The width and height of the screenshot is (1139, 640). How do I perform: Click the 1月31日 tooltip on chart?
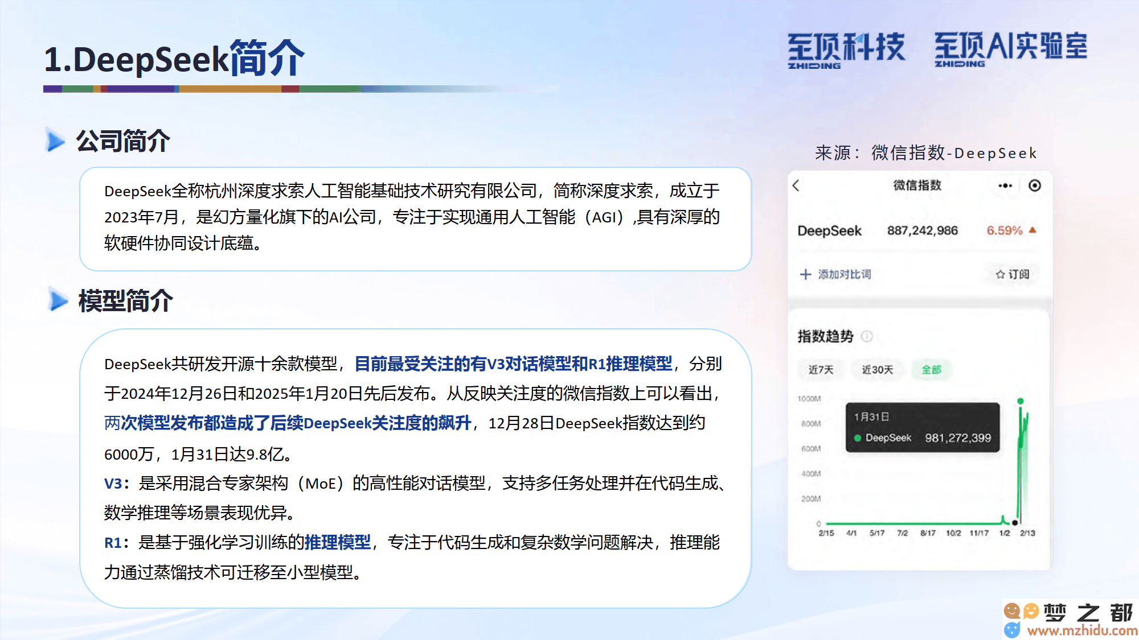coord(923,427)
